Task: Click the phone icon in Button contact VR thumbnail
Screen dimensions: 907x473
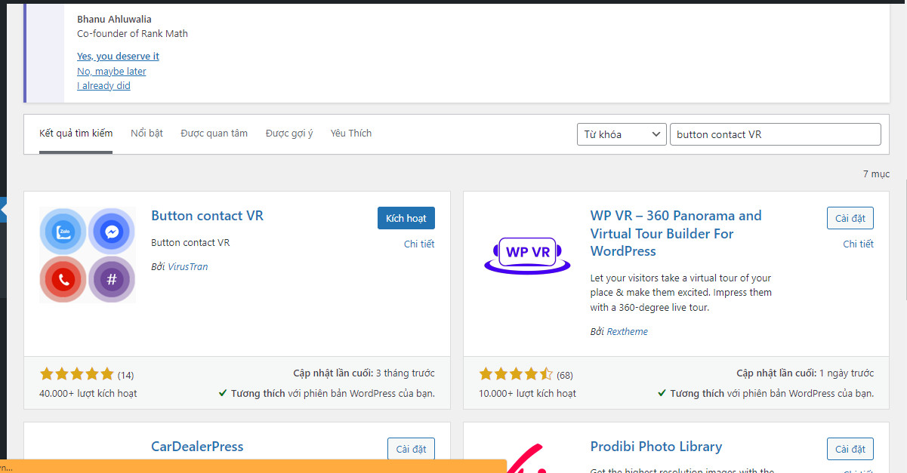Action: click(x=63, y=279)
